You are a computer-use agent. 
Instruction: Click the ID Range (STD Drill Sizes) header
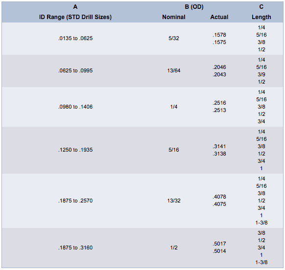75,17
